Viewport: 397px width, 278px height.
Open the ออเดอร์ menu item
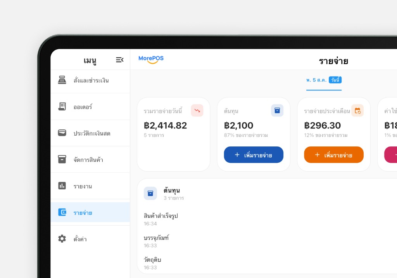[90, 106]
